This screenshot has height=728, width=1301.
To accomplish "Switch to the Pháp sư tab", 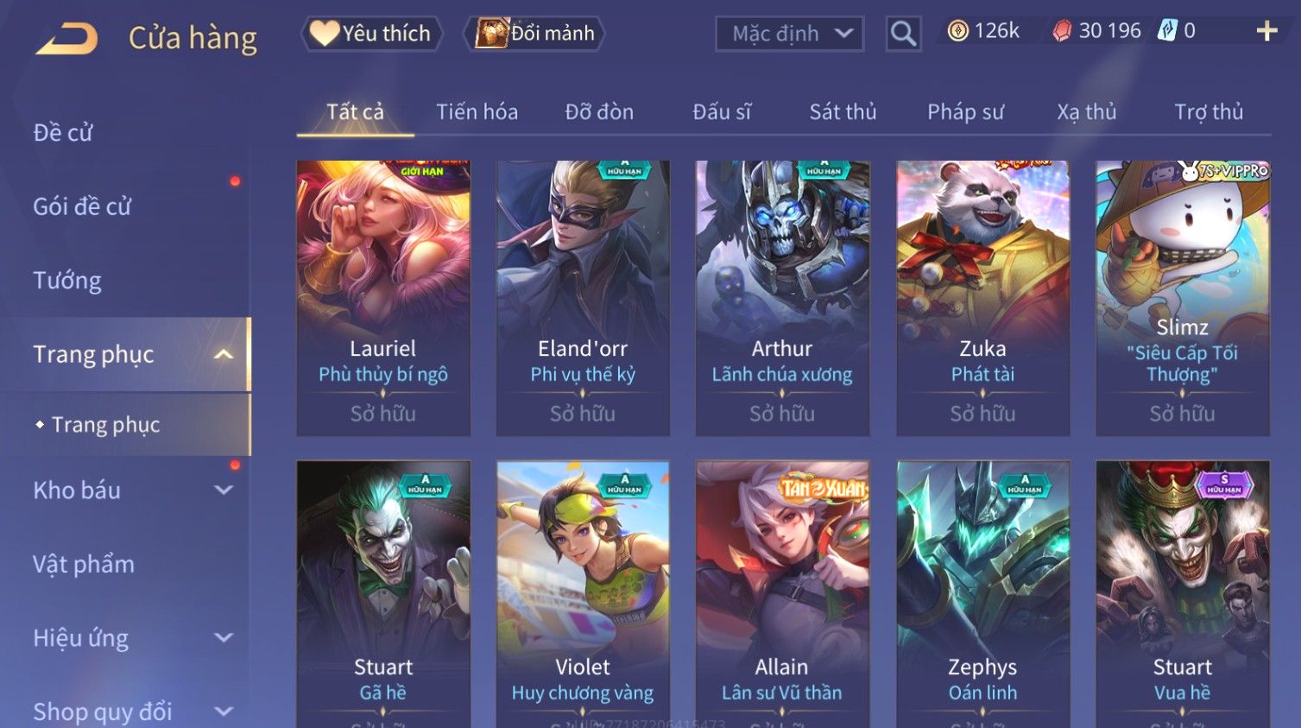I will [x=965, y=111].
